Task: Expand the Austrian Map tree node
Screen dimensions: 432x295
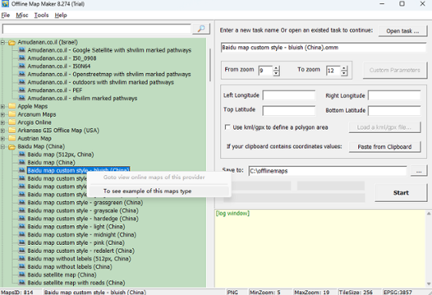Action: [x=2, y=139]
